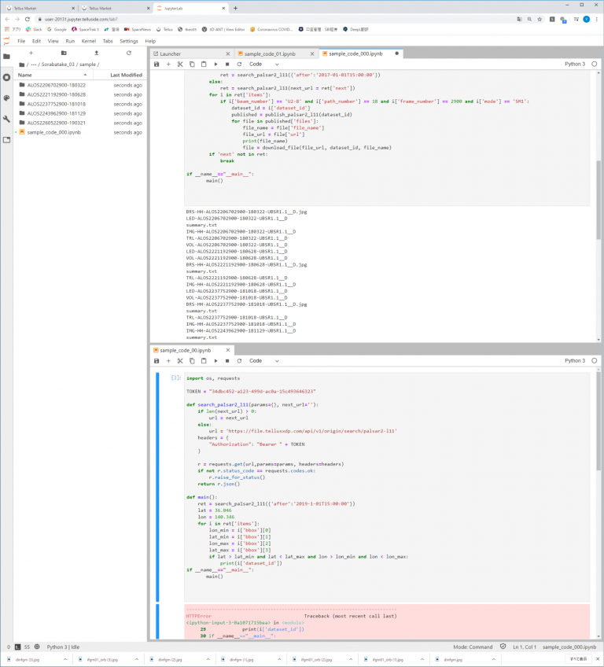604x667 pixels.
Task: Save sample_code_000.ipynb with the disk icon
Action: pos(157,64)
